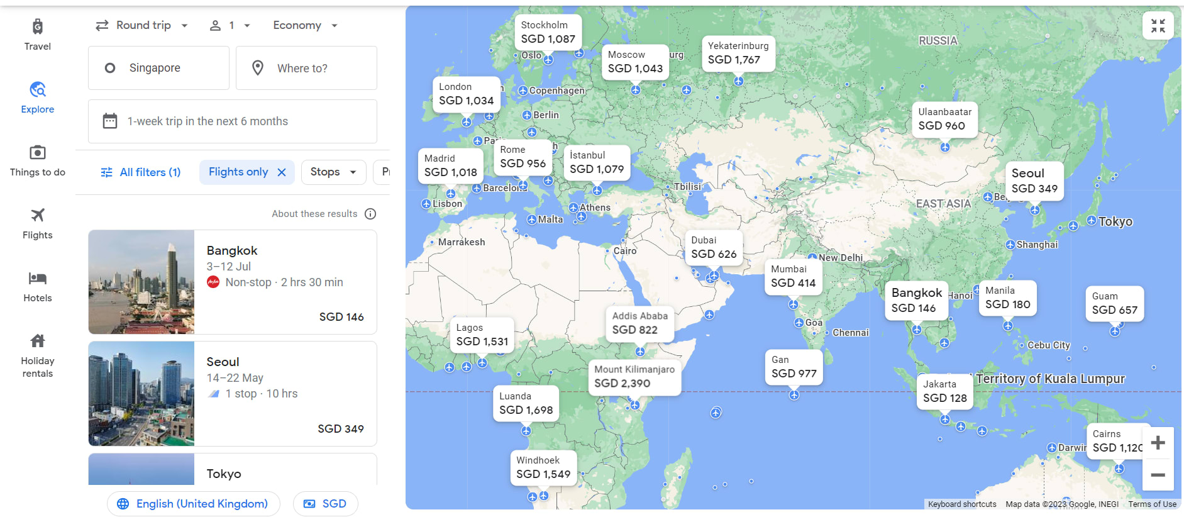Select Ulaanbaatar SGD 960 map label

tap(944, 120)
